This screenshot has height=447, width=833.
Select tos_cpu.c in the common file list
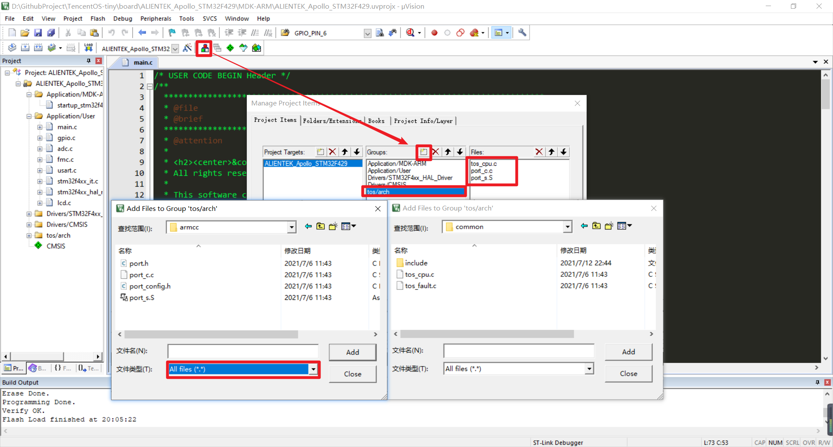click(x=419, y=274)
